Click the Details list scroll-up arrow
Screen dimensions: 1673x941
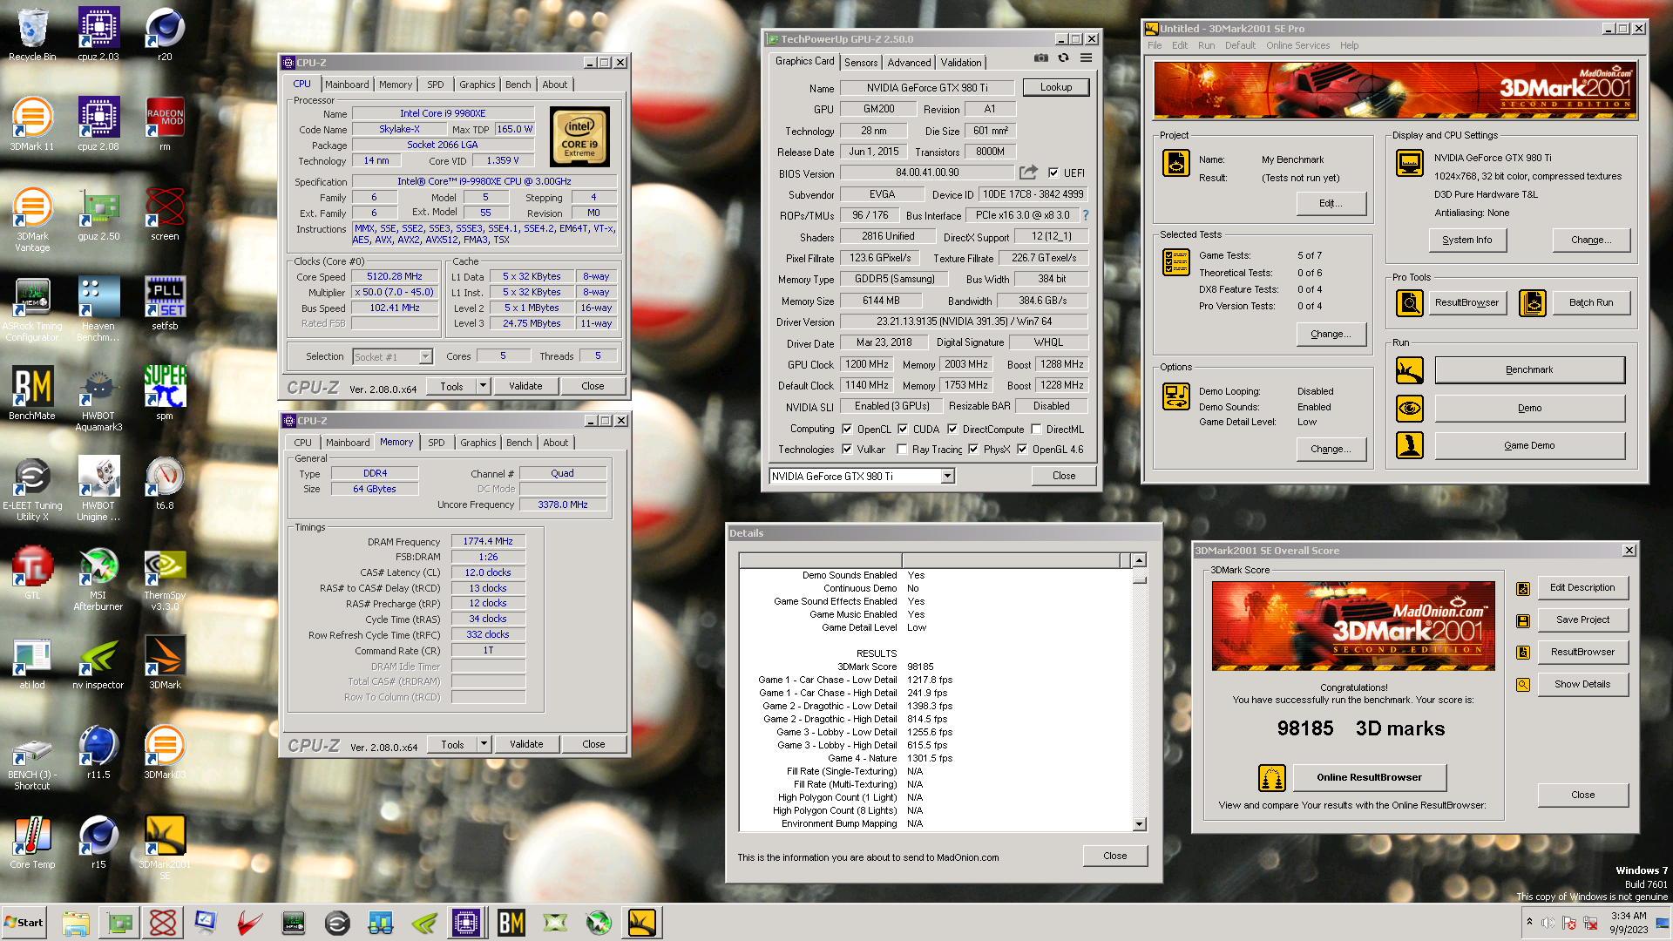pyautogui.click(x=1139, y=560)
